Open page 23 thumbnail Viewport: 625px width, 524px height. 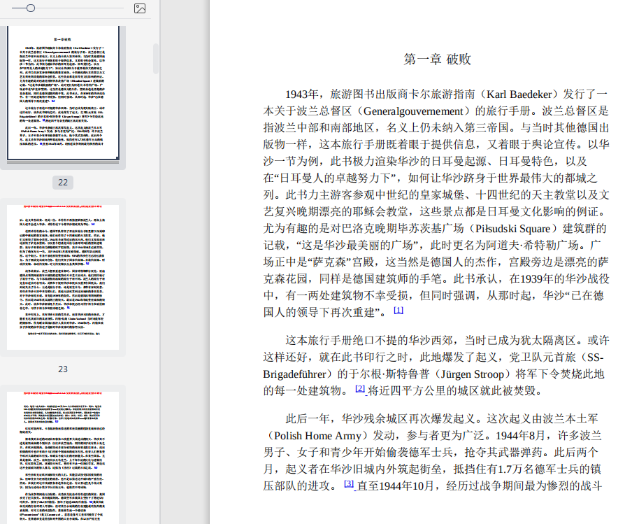[63, 277]
